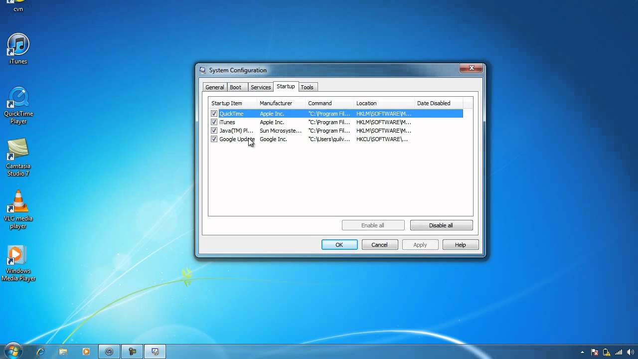The height and width of the screenshot is (359, 638).
Task: Open Windows Explorer folder in taskbar
Action: pyautogui.click(x=63, y=352)
